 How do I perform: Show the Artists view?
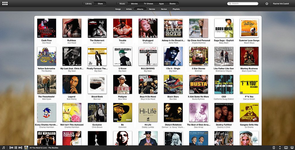129,9
